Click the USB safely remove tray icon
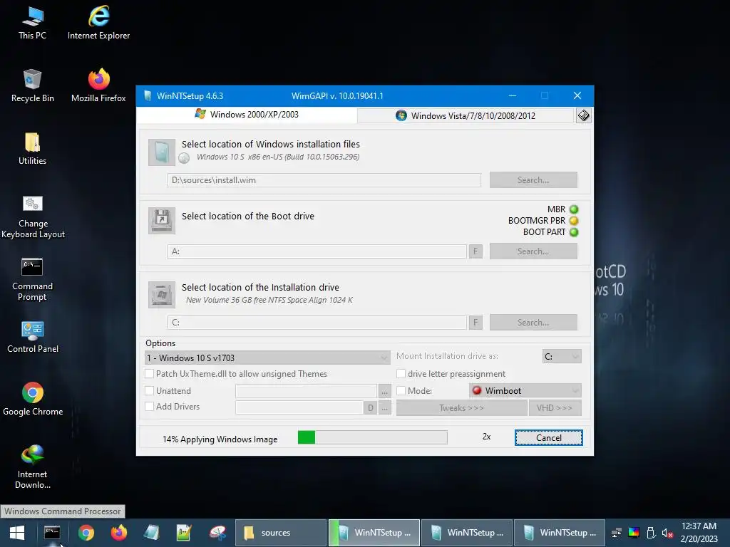Screen dimensions: 730x547 click(651, 533)
